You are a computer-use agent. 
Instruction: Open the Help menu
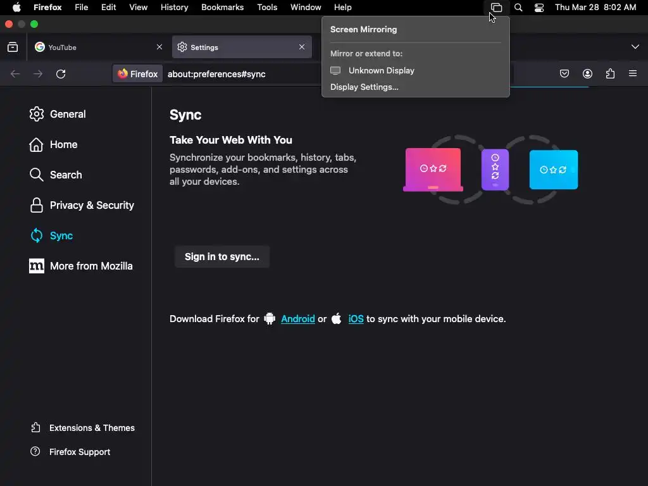(342, 8)
